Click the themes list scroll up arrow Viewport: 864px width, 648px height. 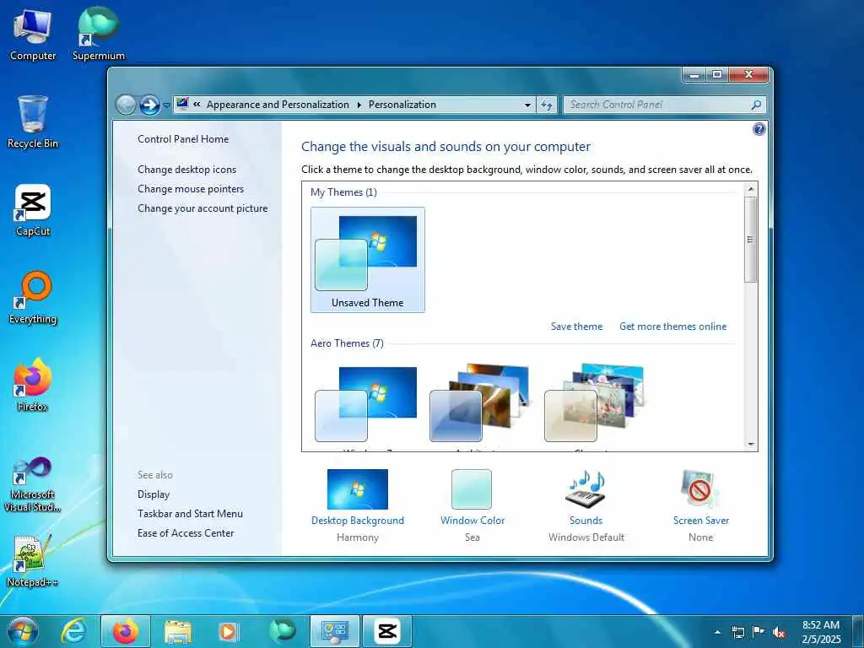(x=750, y=189)
